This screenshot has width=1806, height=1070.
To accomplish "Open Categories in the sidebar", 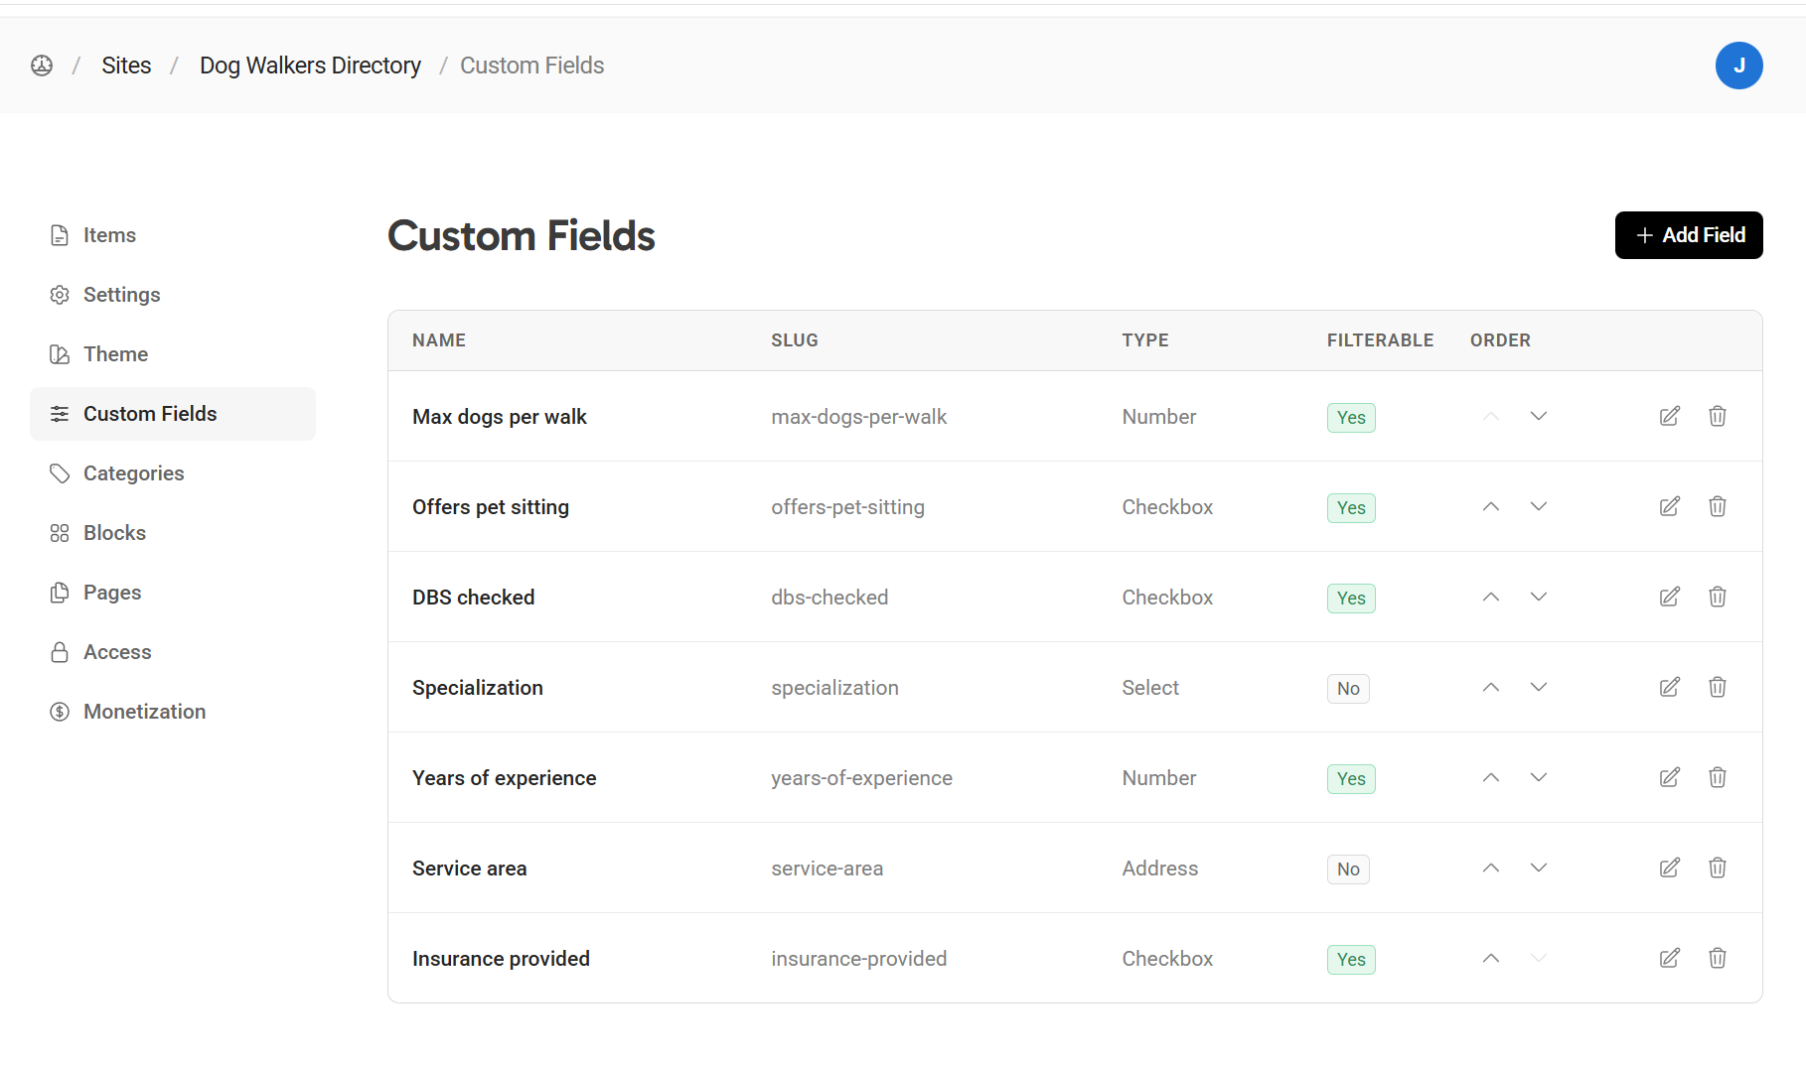I will click(133, 473).
